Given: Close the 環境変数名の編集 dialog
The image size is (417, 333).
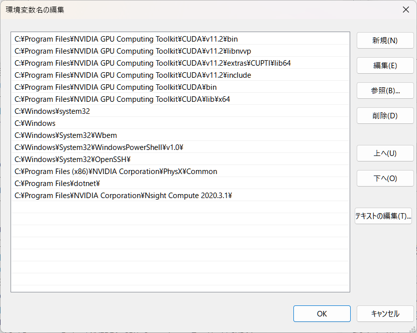Looking at the screenshot, I should (x=406, y=10).
